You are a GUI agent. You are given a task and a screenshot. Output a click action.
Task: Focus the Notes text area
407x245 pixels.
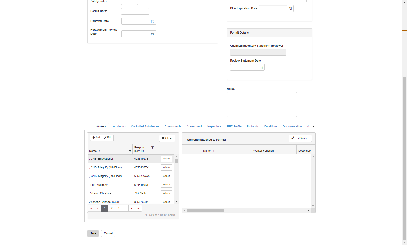(x=262, y=105)
